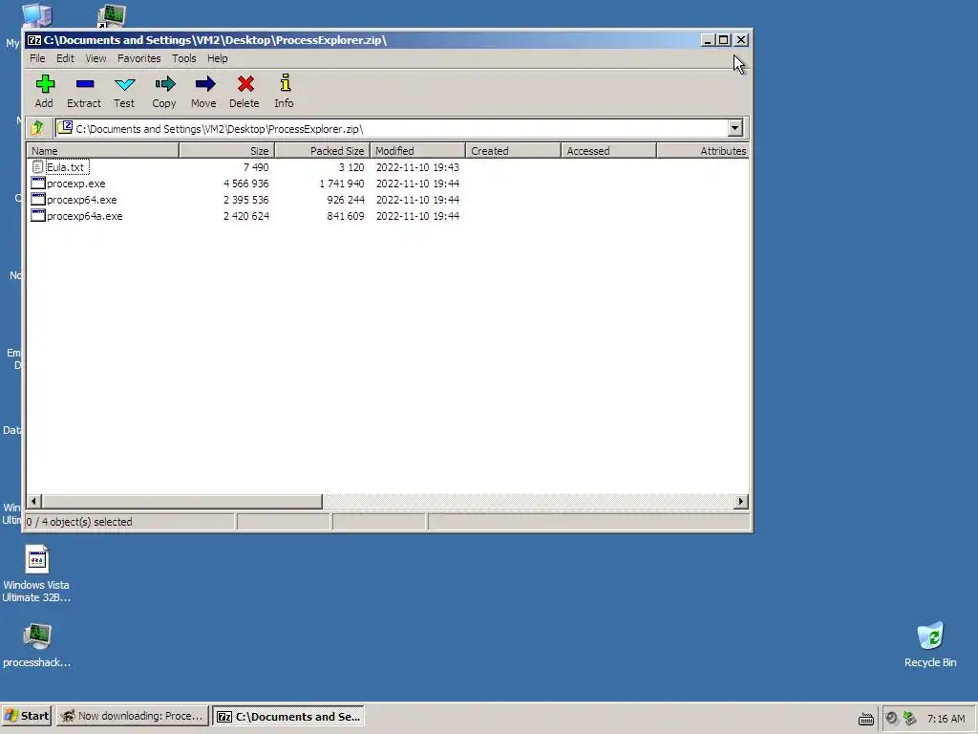Image resolution: width=978 pixels, height=734 pixels.
Task: Open the Tools menu
Action: [184, 58]
